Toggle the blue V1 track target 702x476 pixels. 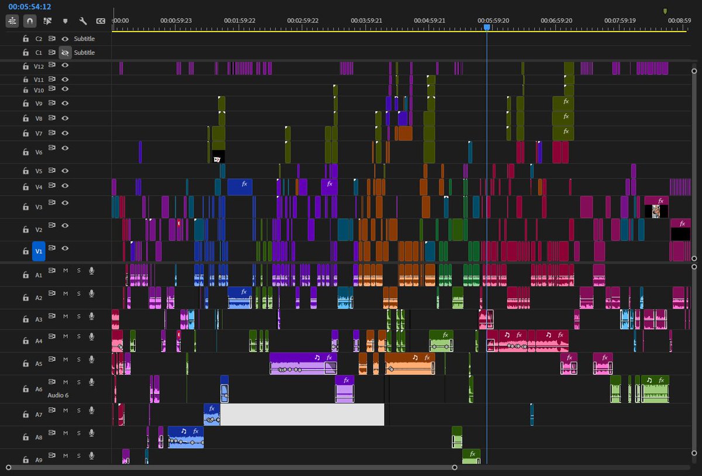(39, 251)
